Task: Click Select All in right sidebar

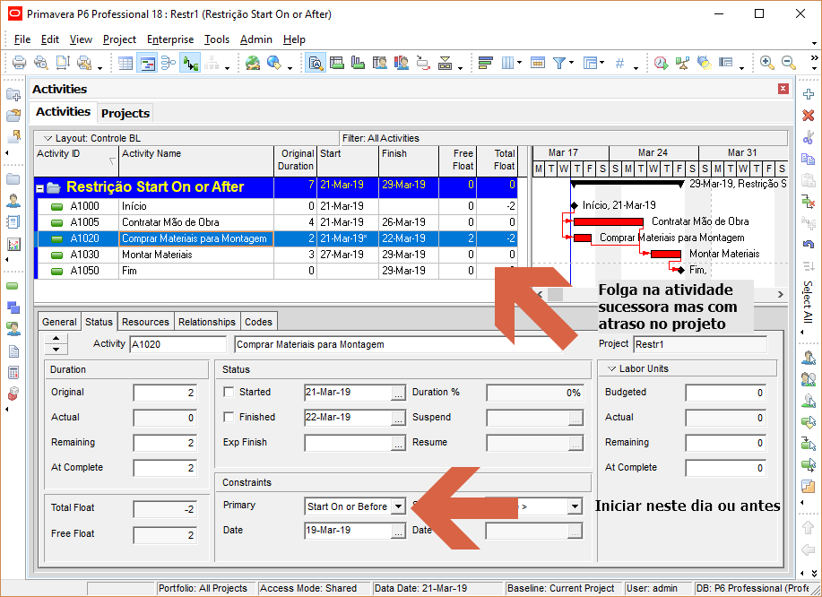Action: pyautogui.click(x=808, y=302)
